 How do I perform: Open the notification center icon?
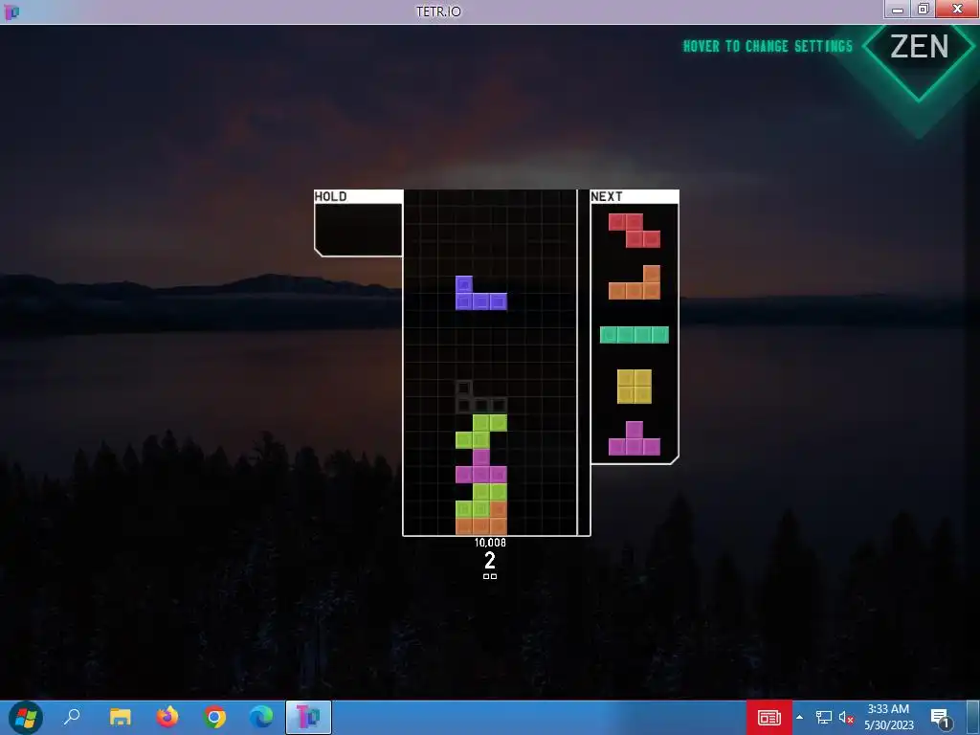coord(941,718)
